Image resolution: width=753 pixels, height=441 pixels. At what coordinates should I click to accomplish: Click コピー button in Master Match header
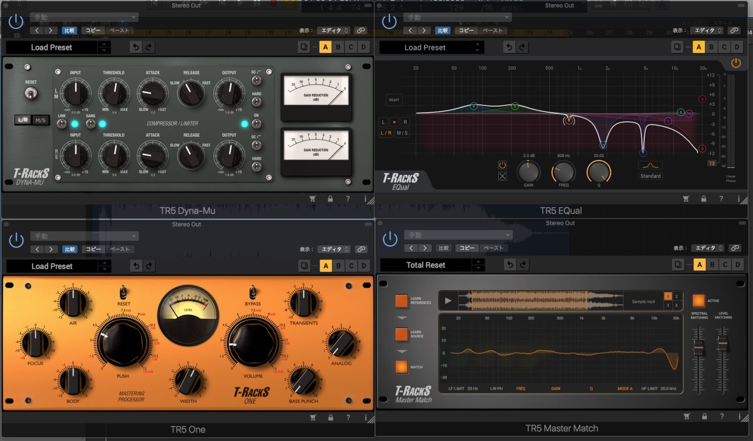(x=467, y=248)
